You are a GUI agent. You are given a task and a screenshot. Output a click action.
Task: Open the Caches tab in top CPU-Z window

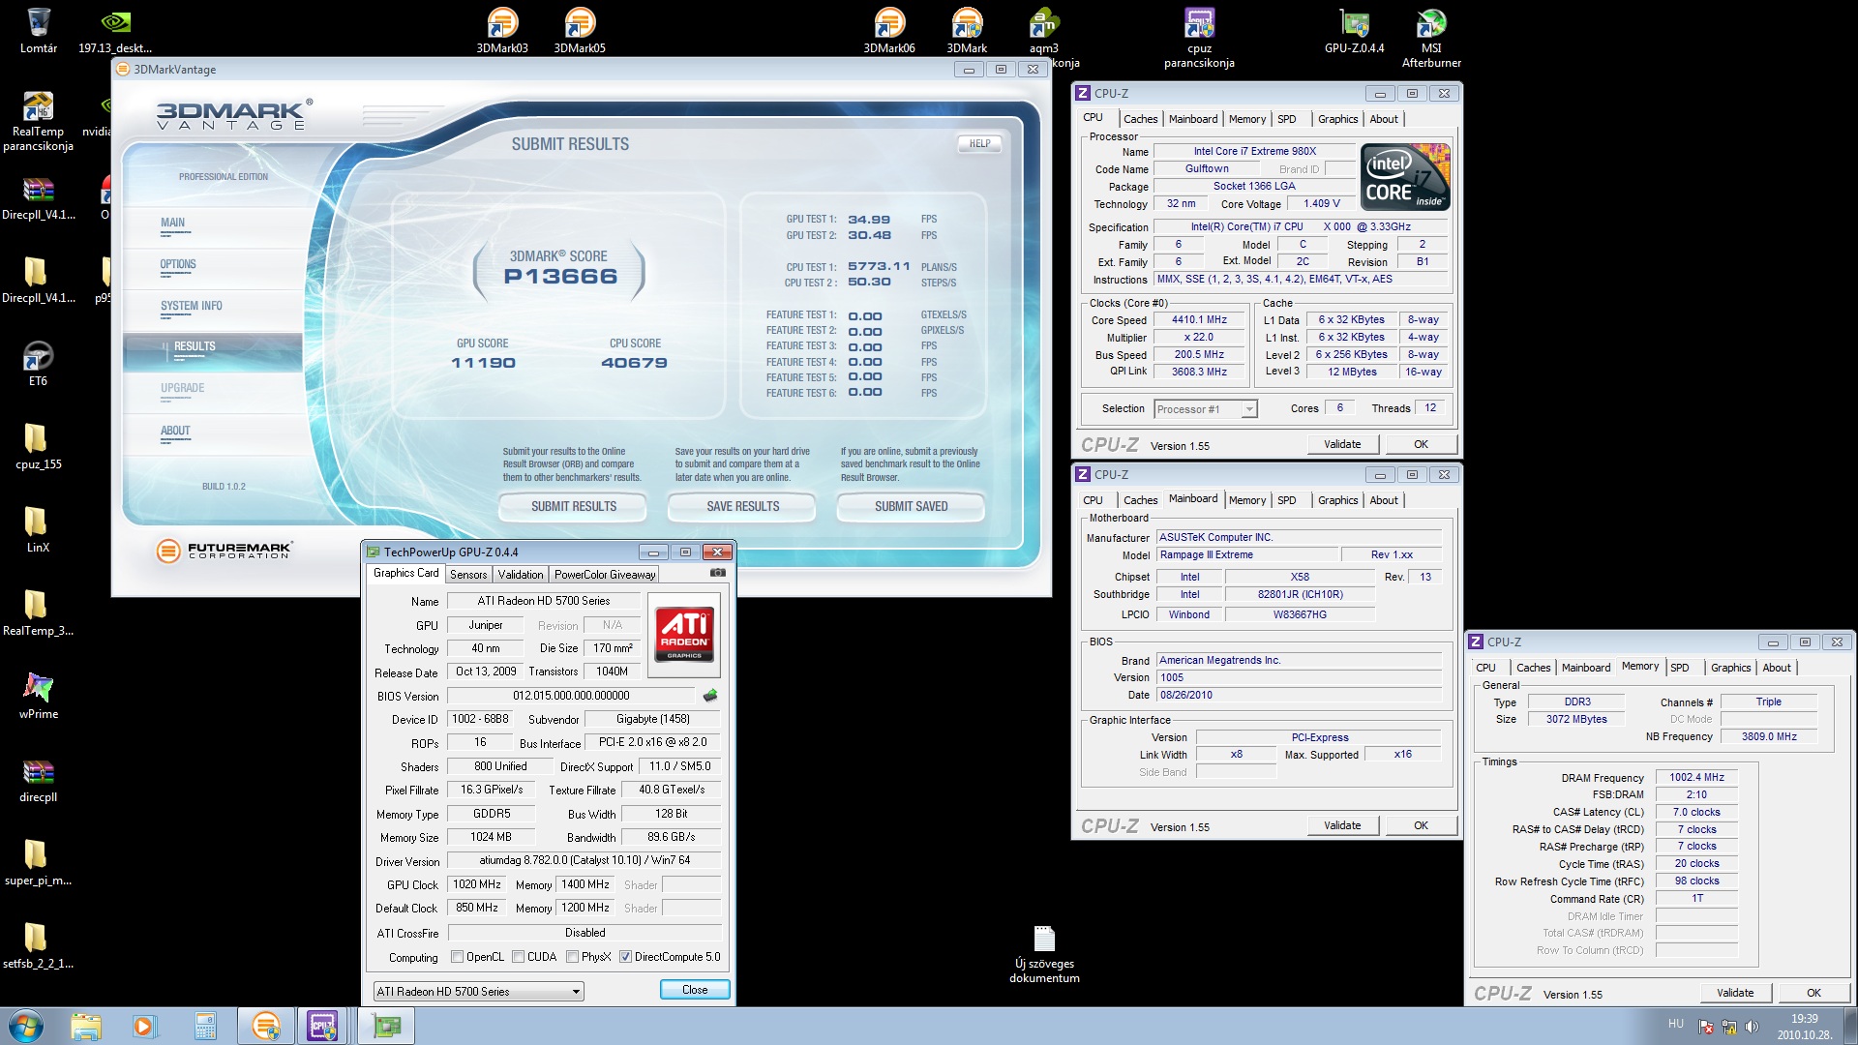tap(1140, 119)
